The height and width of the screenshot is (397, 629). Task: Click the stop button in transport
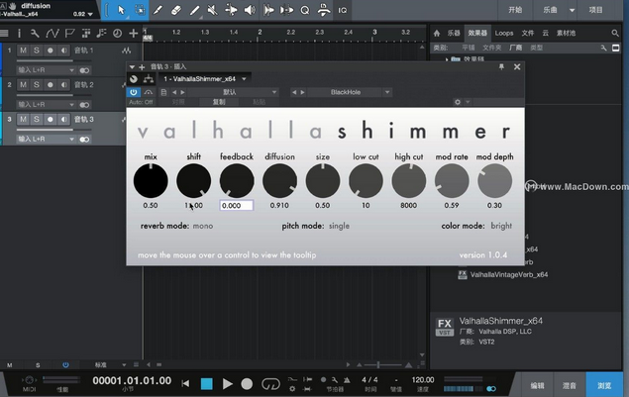click(x=207, y=384)
